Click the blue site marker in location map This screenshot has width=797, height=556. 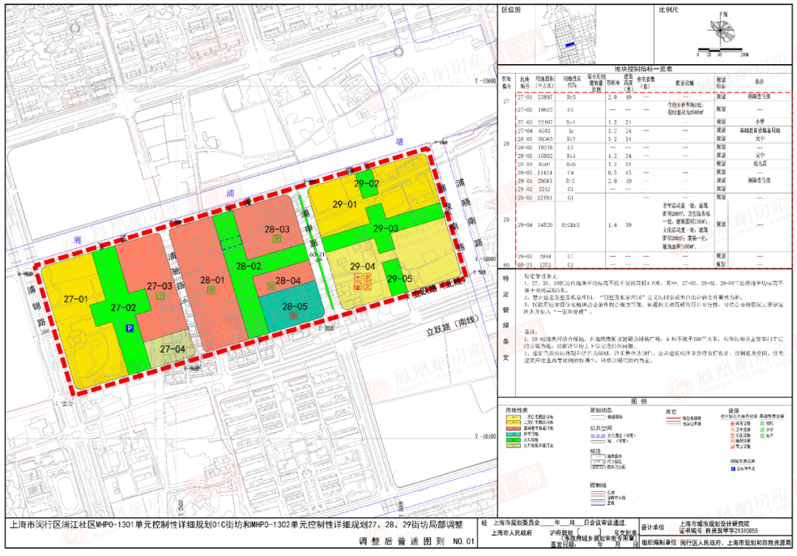point(569,44)
